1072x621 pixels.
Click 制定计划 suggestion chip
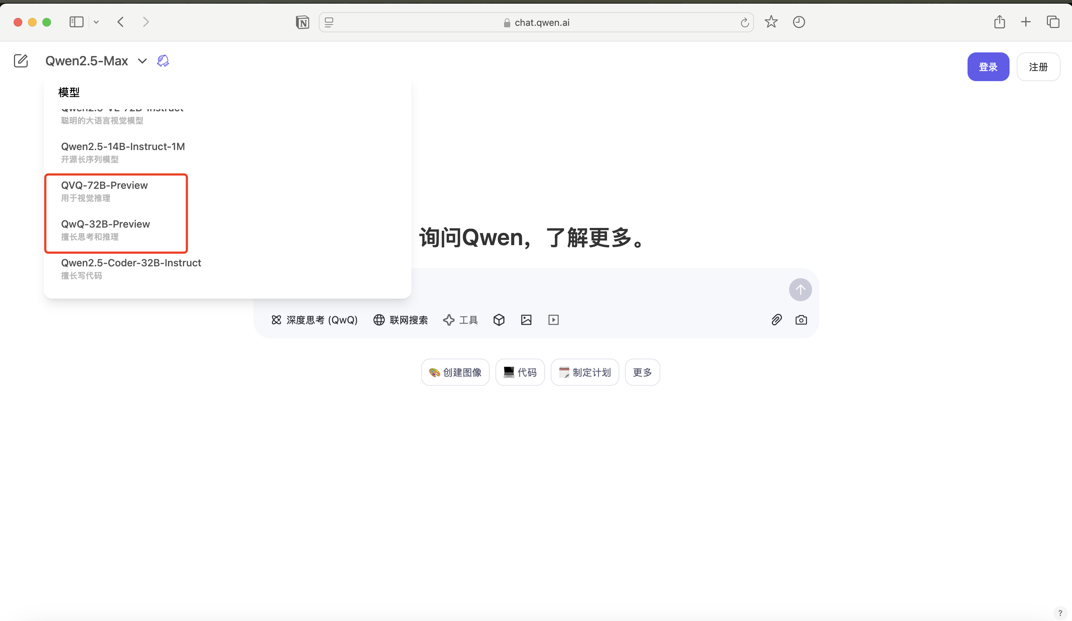[x=584, y=372]
